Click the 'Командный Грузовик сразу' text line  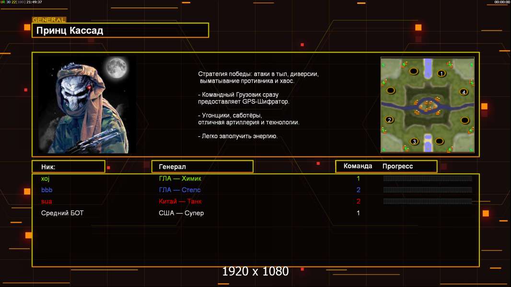pos(238,95)
